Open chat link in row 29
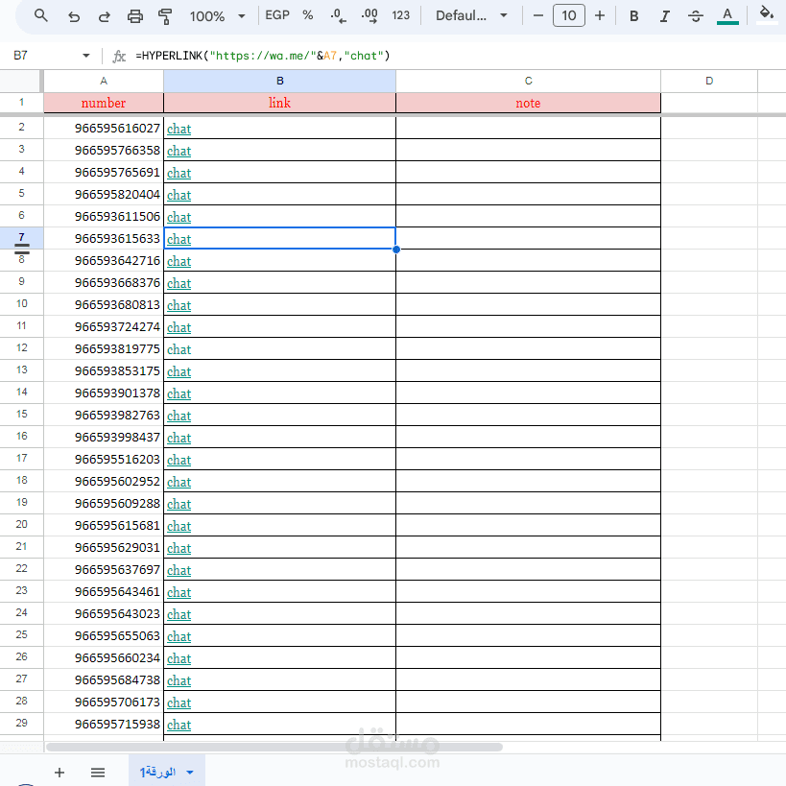Screen dimensions: 786x786 (x=179, y=725)
